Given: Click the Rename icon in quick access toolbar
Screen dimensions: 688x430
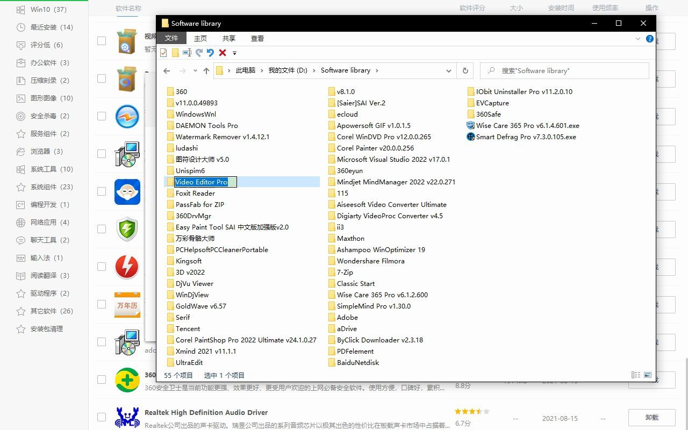Looking at the screenshot, I should (x=187, y=53).
